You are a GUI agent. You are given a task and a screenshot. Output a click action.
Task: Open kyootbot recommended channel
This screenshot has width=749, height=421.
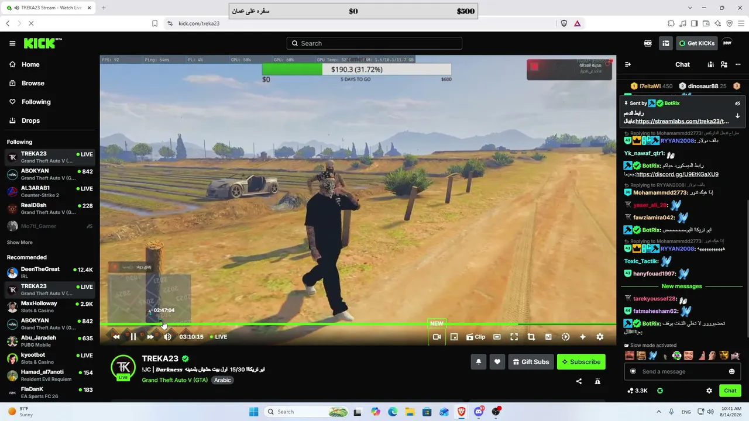click(x=50, y=358)
